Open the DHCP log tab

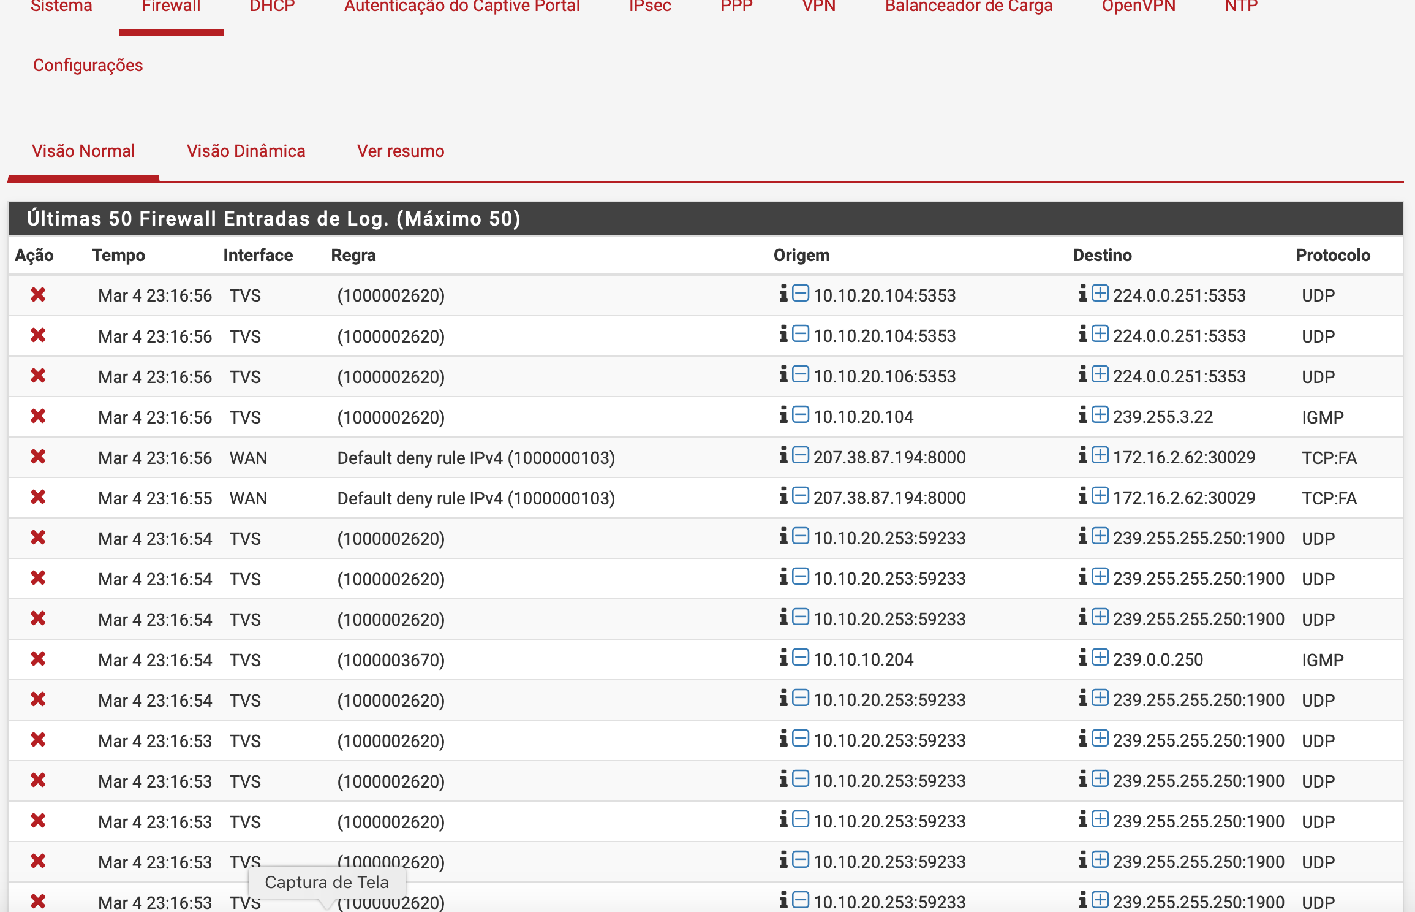coord(272,7)
